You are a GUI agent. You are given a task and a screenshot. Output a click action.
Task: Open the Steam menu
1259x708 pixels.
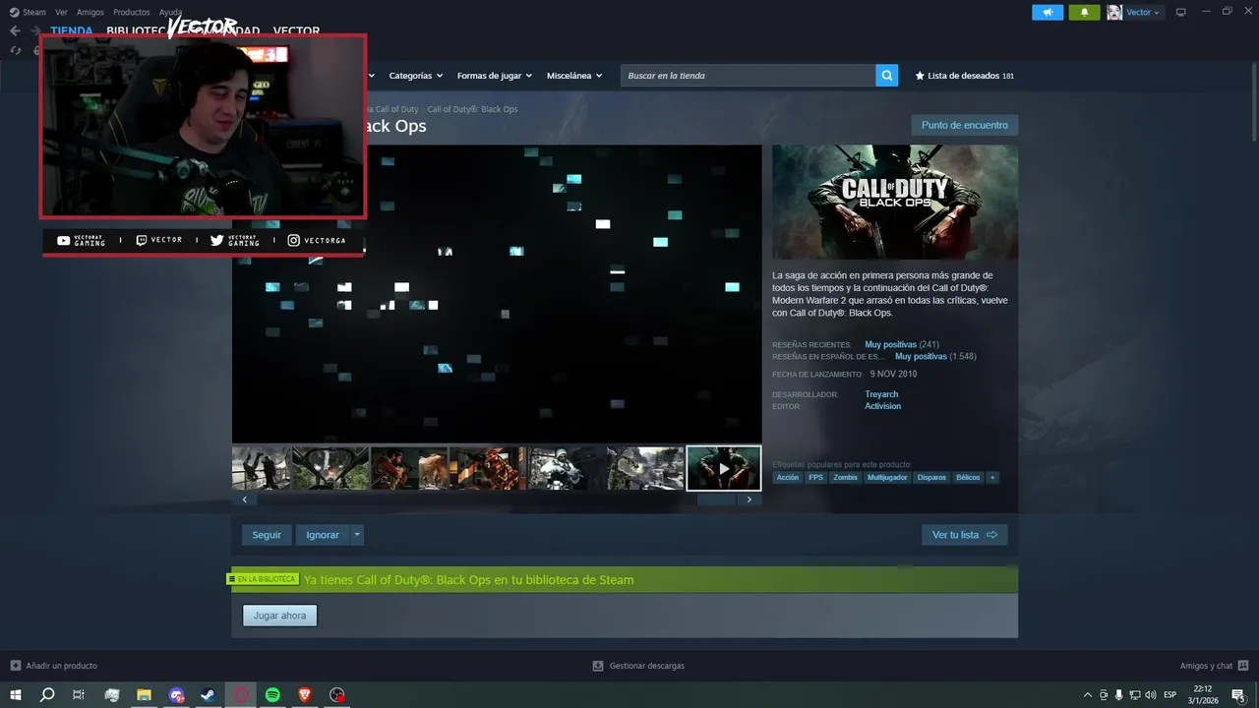point(28,12)
